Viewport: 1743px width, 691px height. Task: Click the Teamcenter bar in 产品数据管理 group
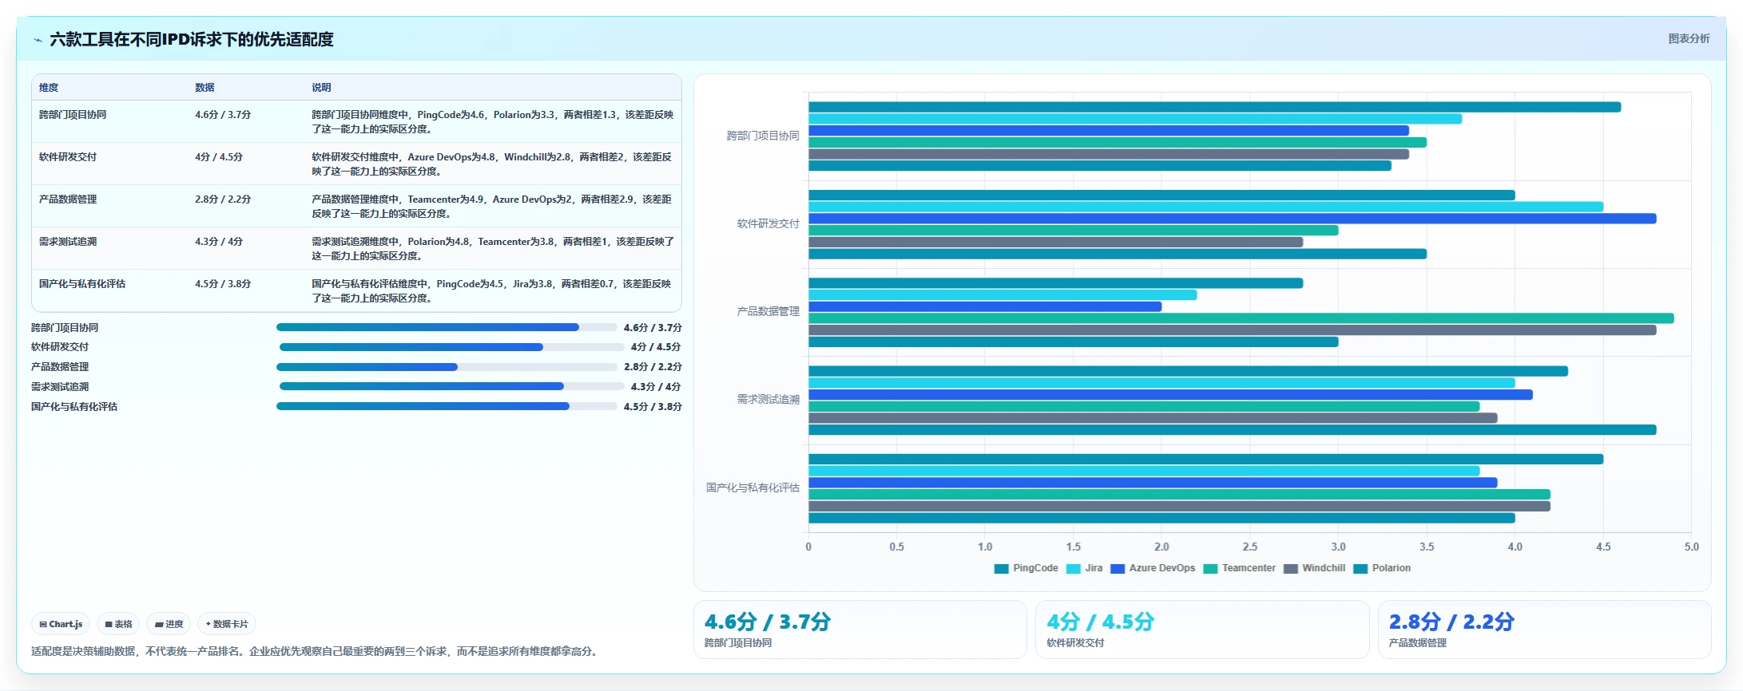click(x=1241, y=318)
